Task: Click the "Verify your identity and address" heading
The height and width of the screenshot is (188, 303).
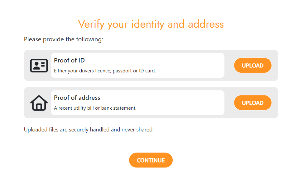Action: pyautogui.click(x=151, y=24)
